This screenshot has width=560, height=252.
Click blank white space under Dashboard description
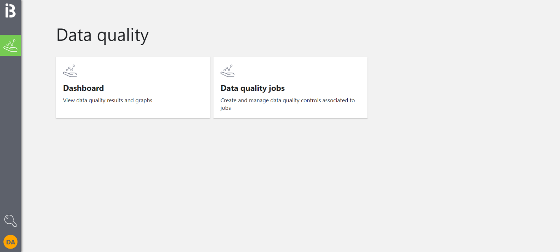click(133, 111)
